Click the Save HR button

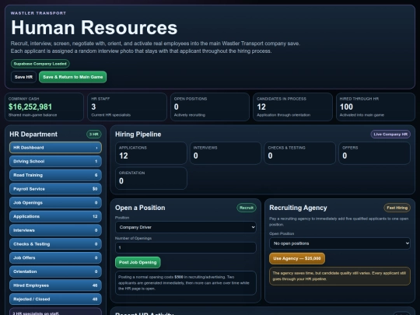click(x=23, y=77)
